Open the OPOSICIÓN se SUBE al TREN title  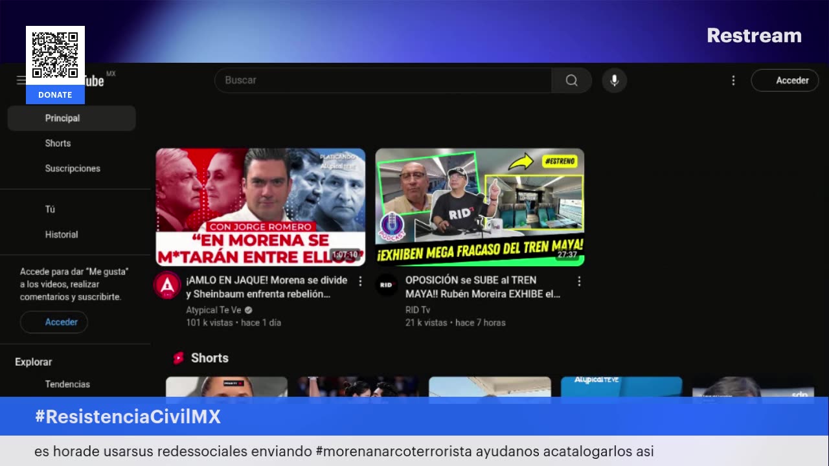pos(483,287)
